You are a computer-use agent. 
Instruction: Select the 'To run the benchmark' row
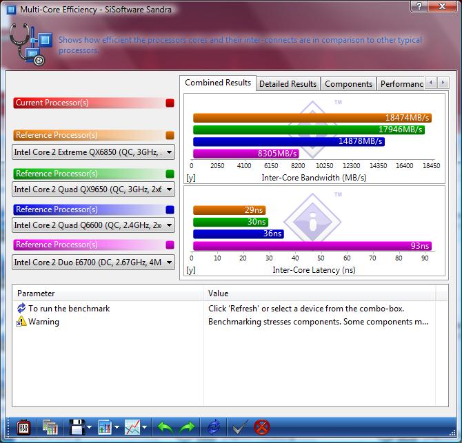click(224, 309)
